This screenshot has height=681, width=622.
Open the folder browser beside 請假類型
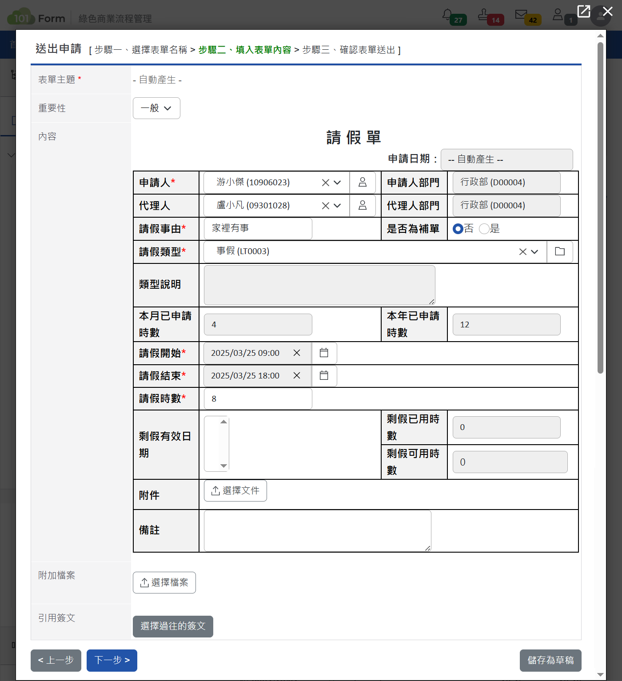coord(560,251)
